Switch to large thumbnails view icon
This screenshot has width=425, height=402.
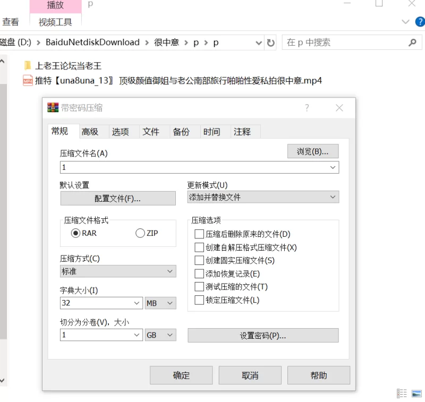[x=416, y=393]
